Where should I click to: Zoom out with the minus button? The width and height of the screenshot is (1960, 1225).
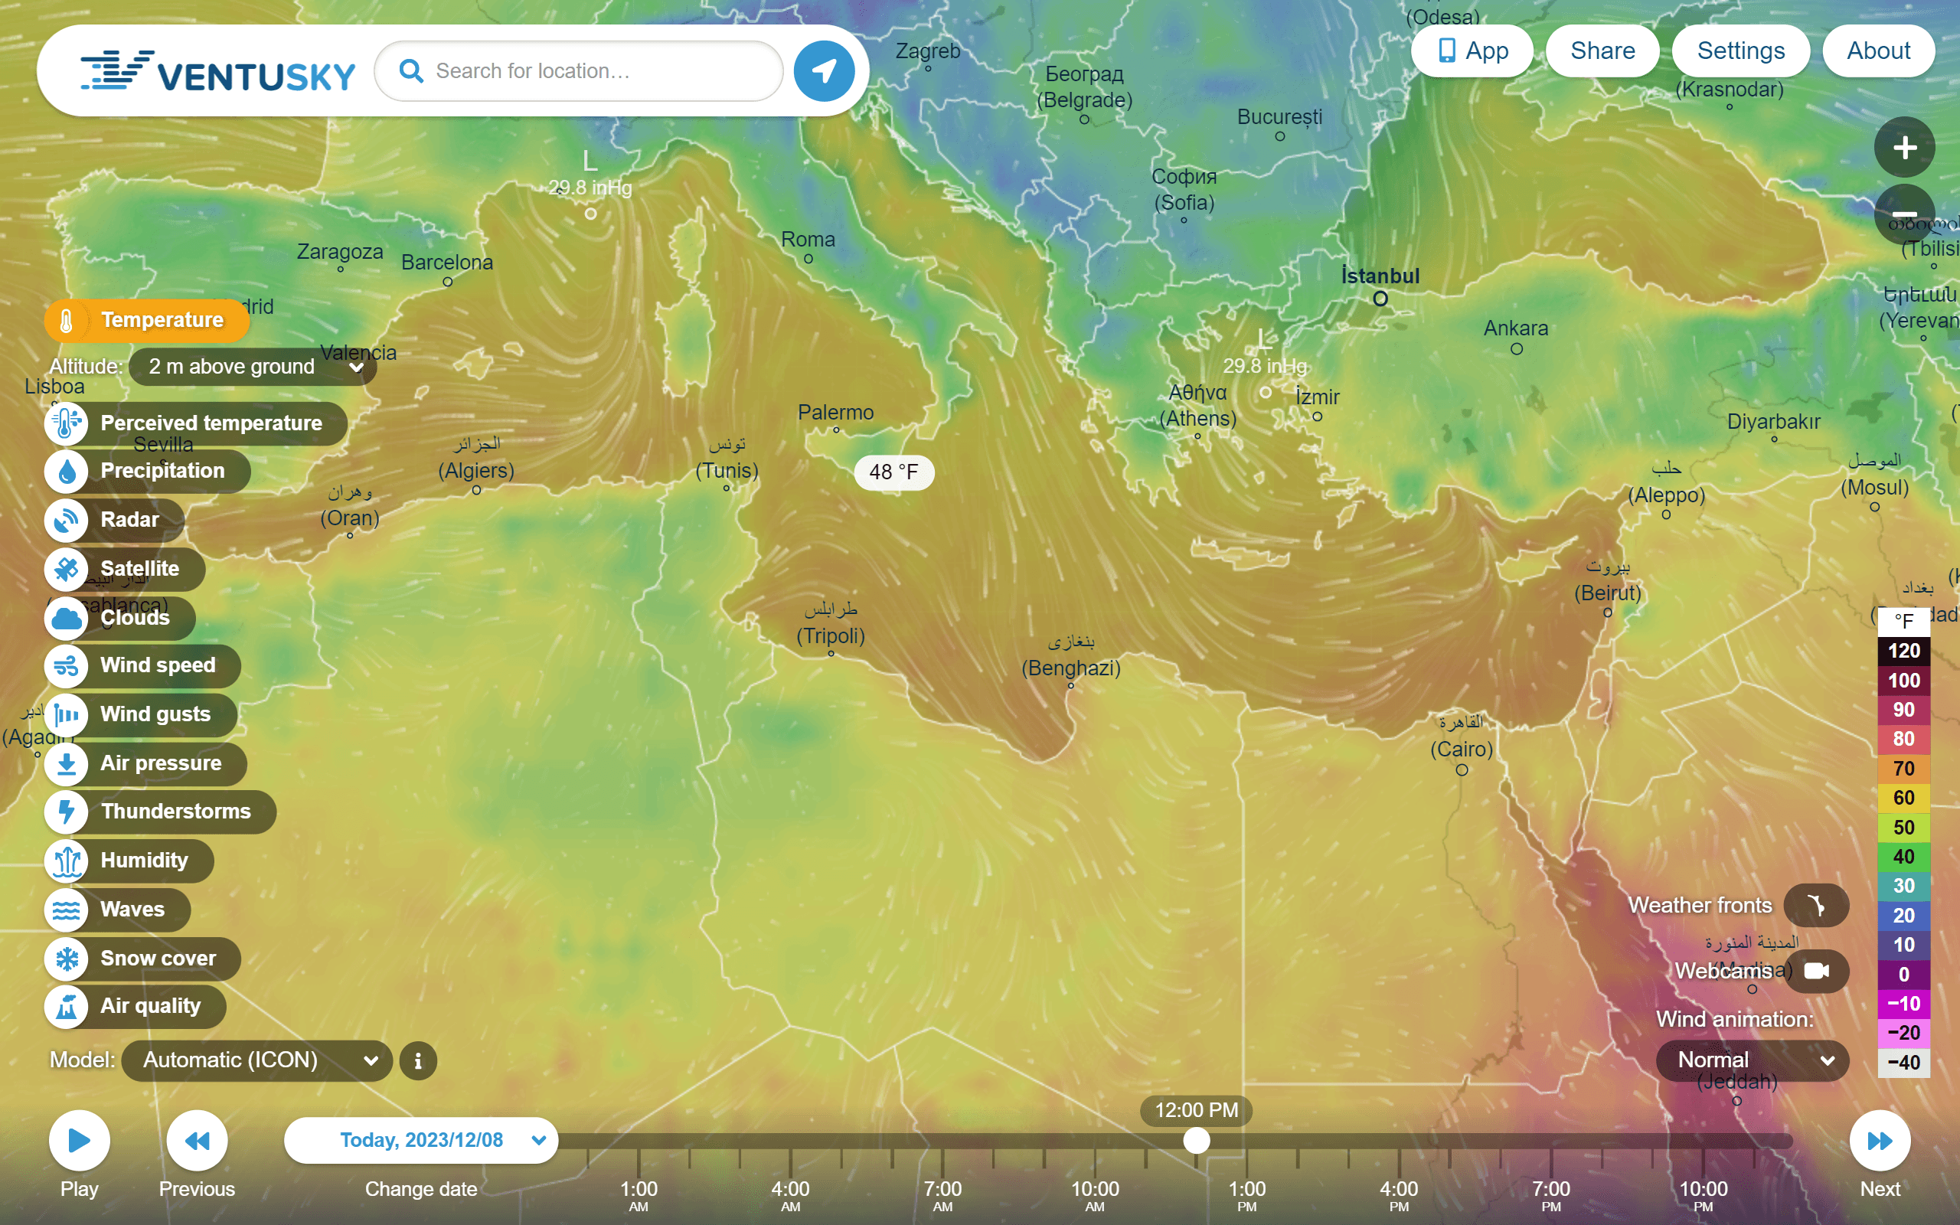point(1904,214)
